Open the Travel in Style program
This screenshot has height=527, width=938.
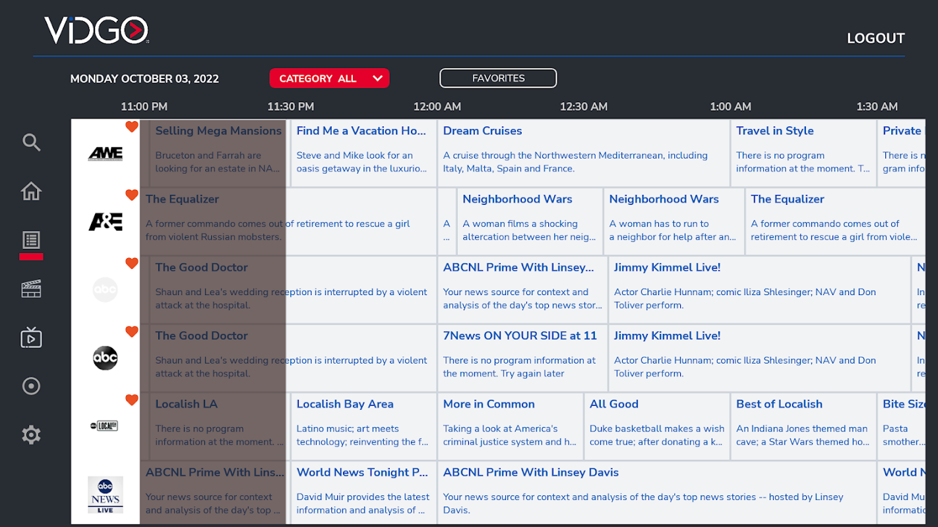pyautogui.click(x=803, y=153)
